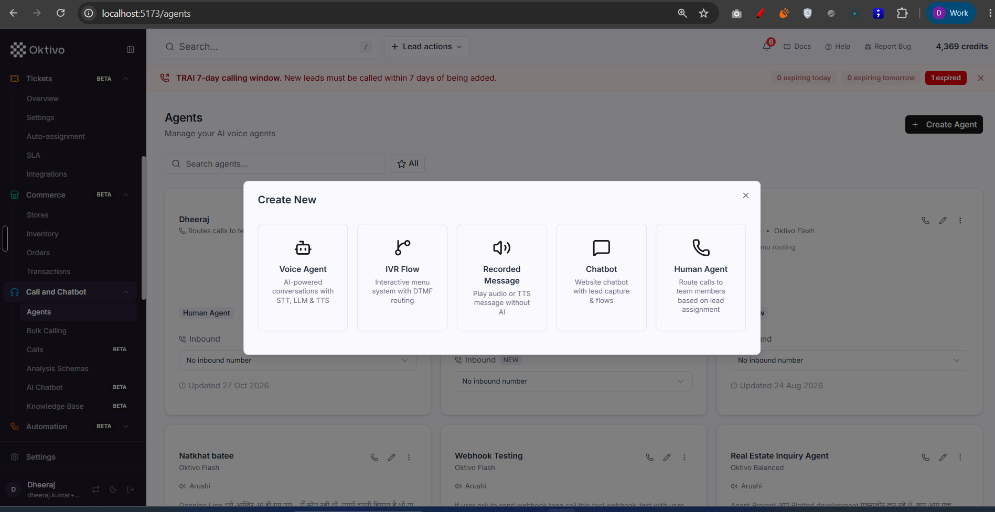Open Analysis Schemas page
The width and height of the screenshot is (995, 512).
pyautogui.click(x=57, y=368)
